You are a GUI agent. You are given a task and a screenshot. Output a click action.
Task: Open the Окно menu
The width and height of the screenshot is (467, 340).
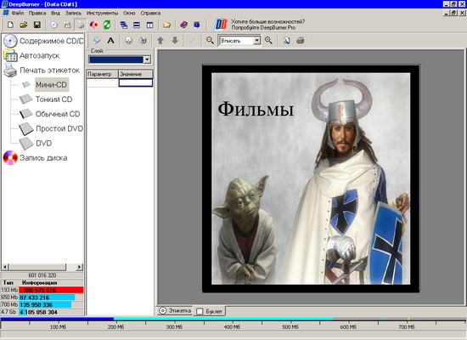tap(129, 13)
